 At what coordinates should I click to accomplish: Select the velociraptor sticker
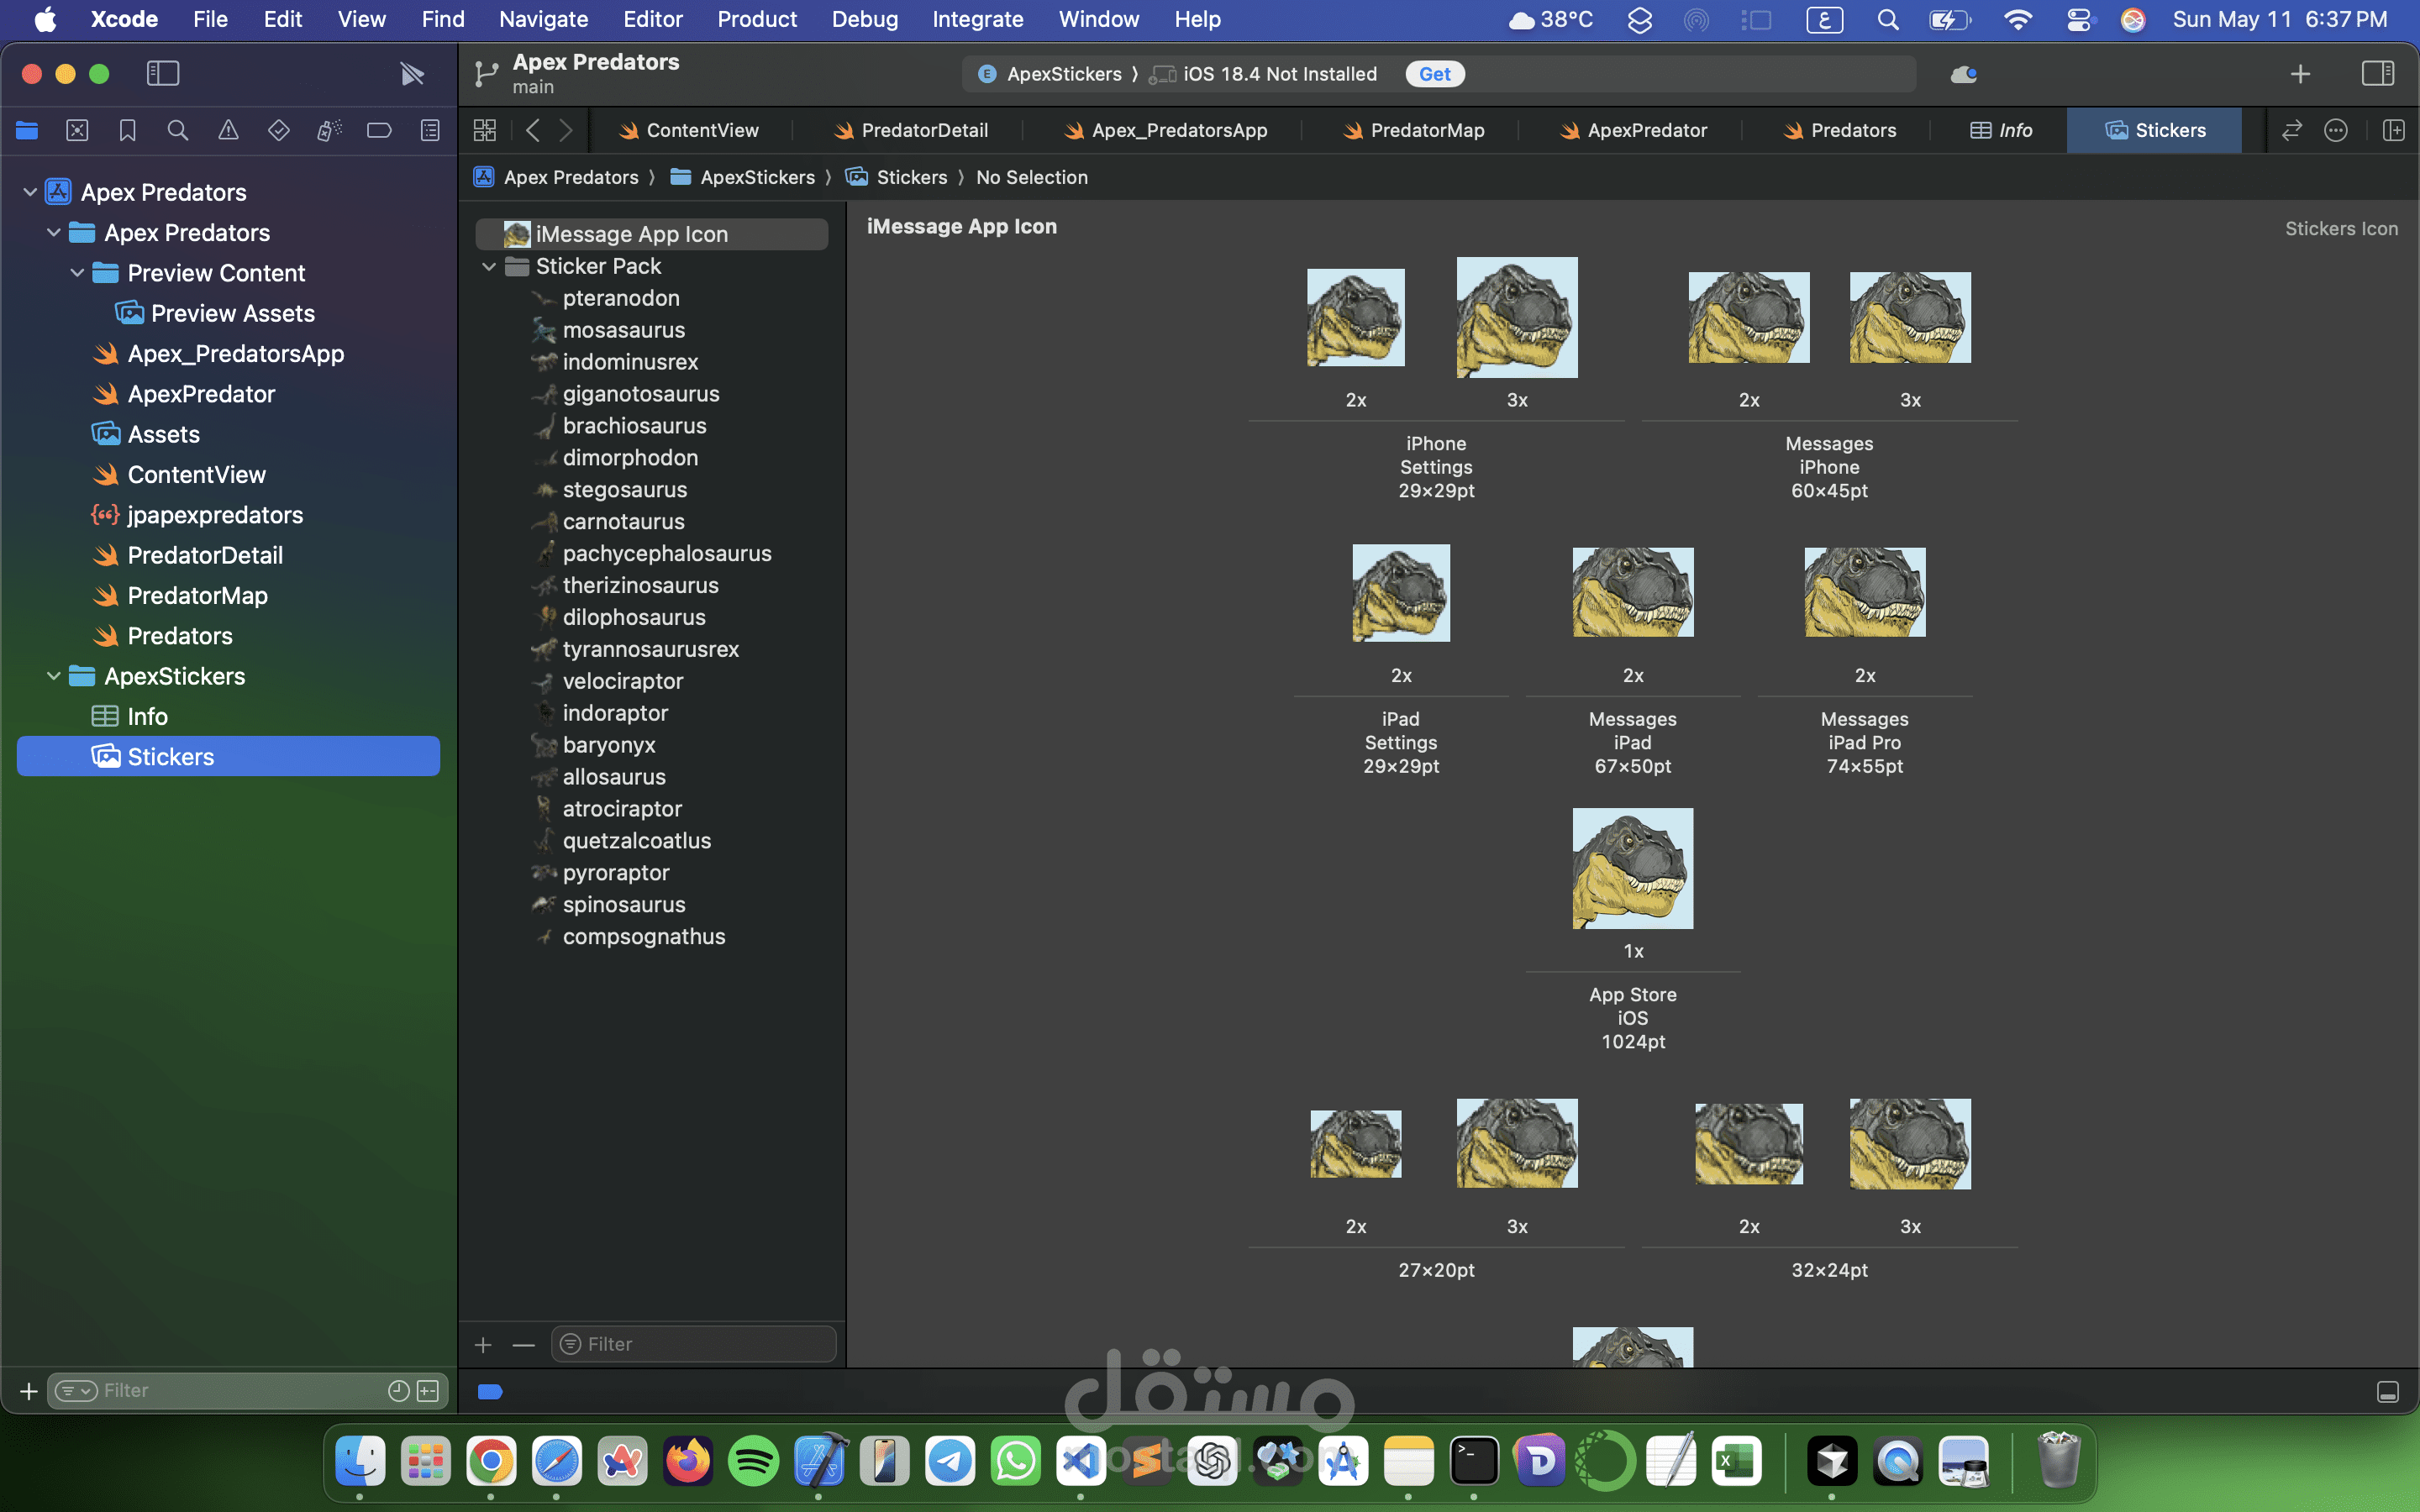point(623,681)
